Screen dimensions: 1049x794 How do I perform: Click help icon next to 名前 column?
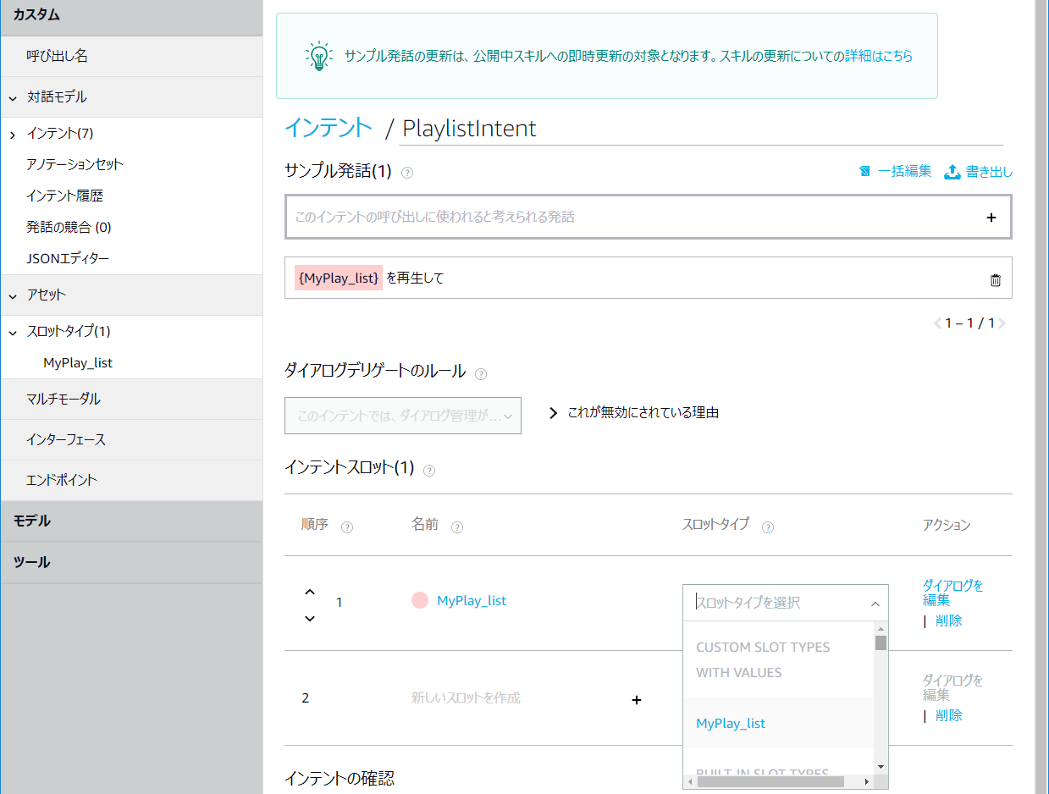(x=457, y=527)
